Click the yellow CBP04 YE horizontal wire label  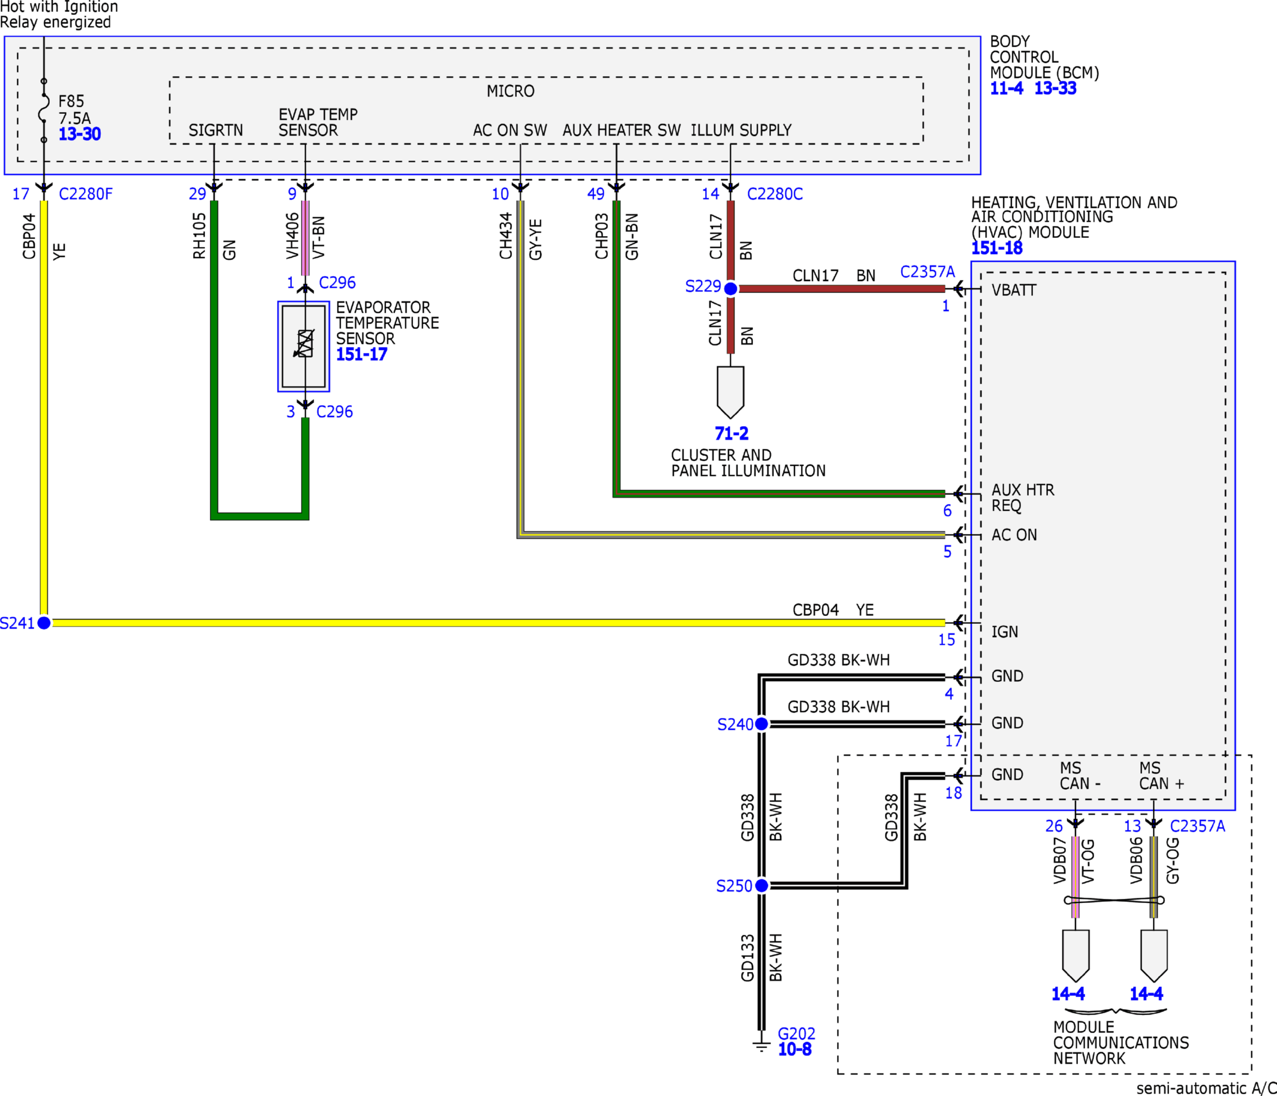click(833, 610)
